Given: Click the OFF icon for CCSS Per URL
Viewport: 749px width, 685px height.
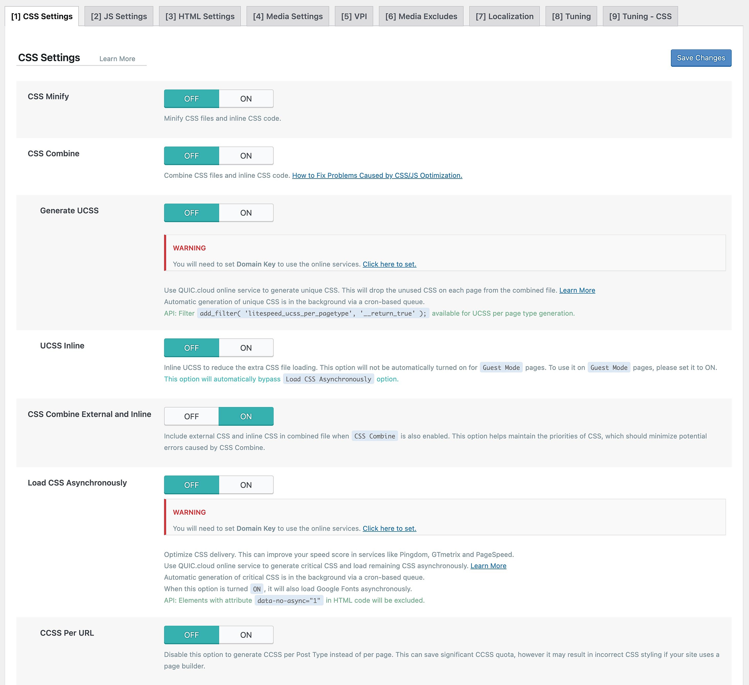Looking at the screenshot, I should coord(191,635).
